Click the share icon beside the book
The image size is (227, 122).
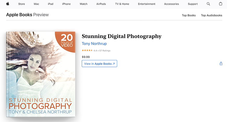221,63
